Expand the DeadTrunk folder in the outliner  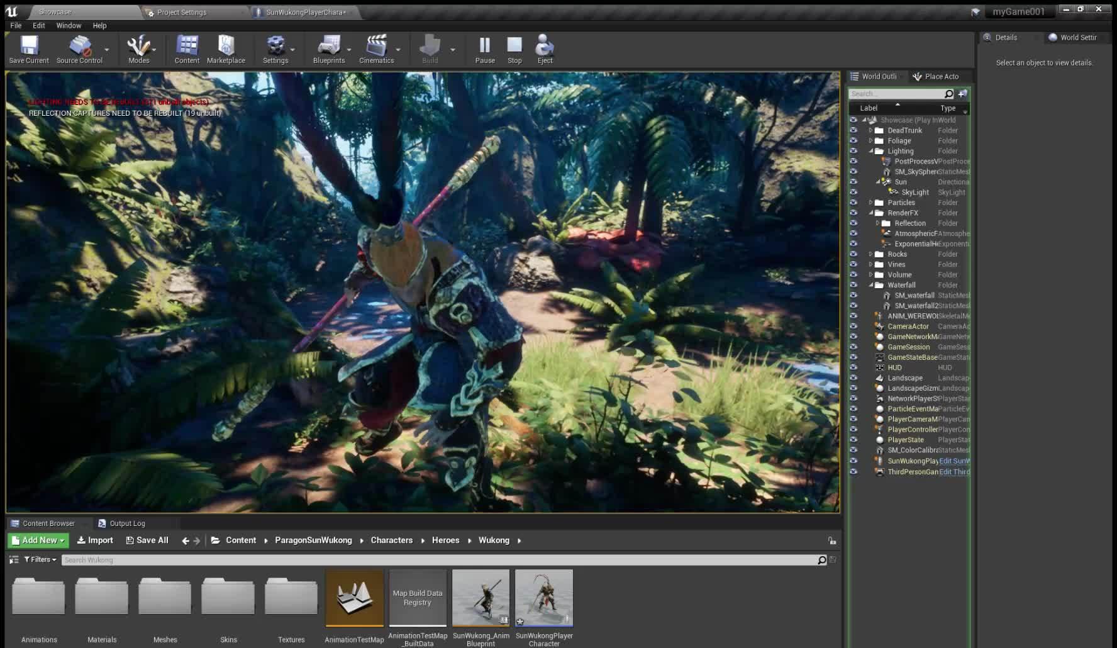pyautogui.click(x=870, y=130)
